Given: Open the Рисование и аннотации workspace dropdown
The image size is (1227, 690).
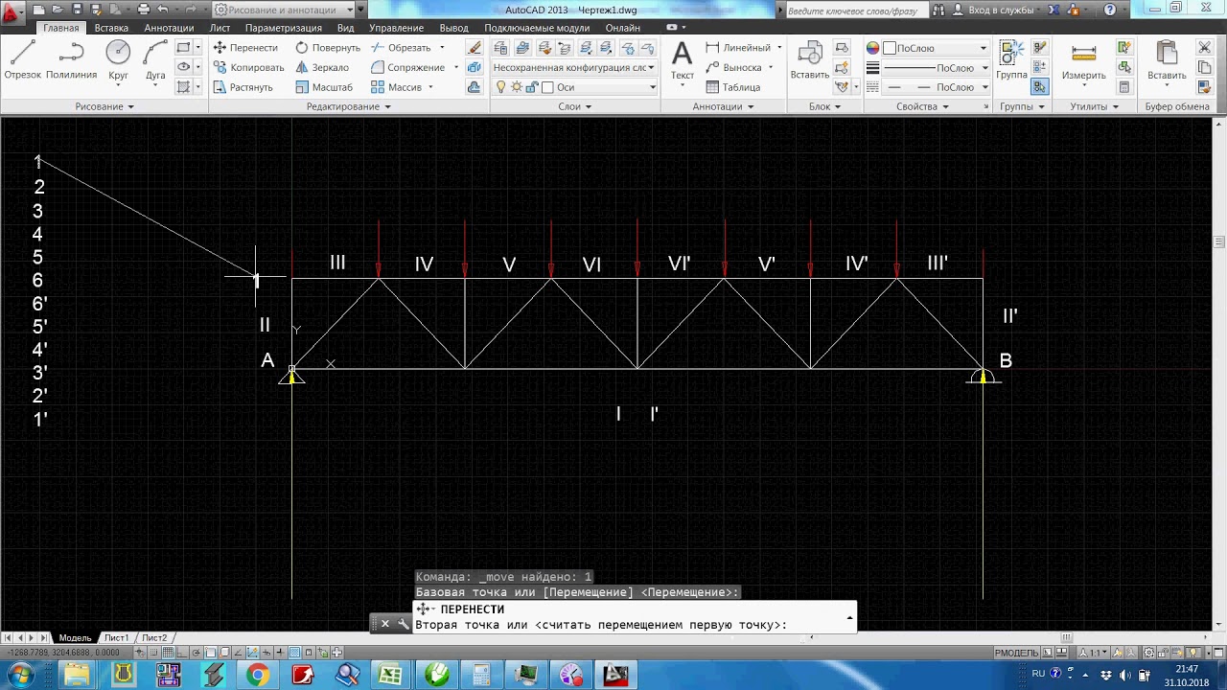Looking at the screenshot, I should coord(285,10).
